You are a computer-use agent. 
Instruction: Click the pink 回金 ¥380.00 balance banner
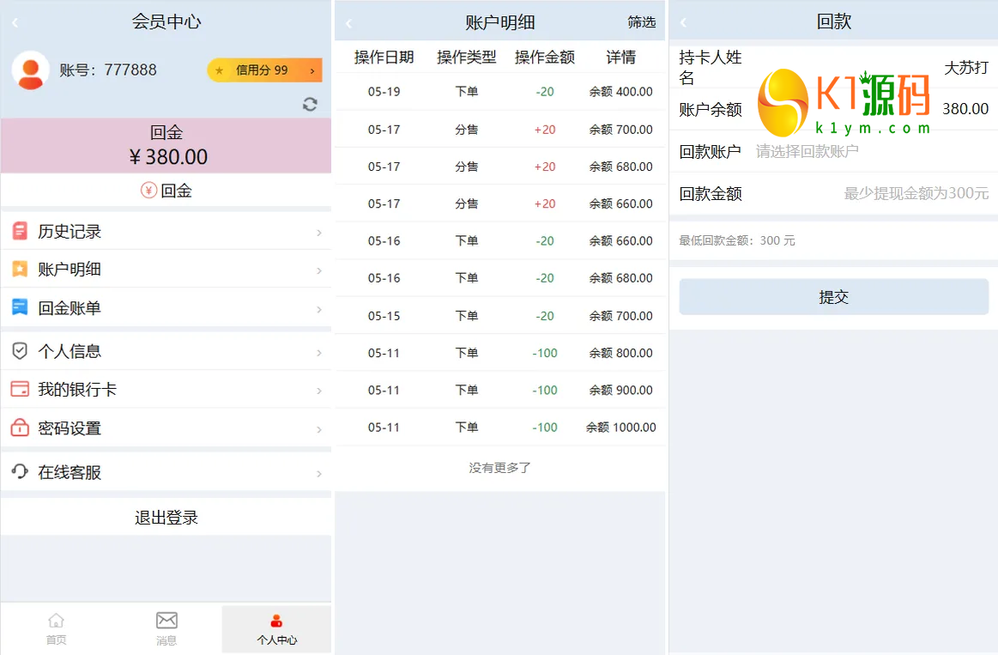[x=166, y=145]
